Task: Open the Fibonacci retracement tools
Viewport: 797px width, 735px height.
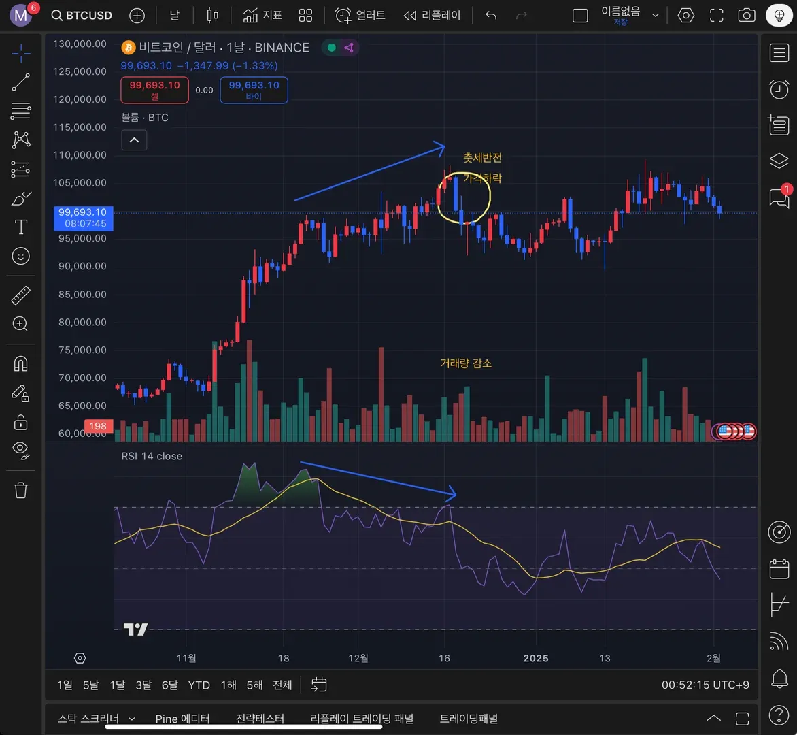Action: 21,111
